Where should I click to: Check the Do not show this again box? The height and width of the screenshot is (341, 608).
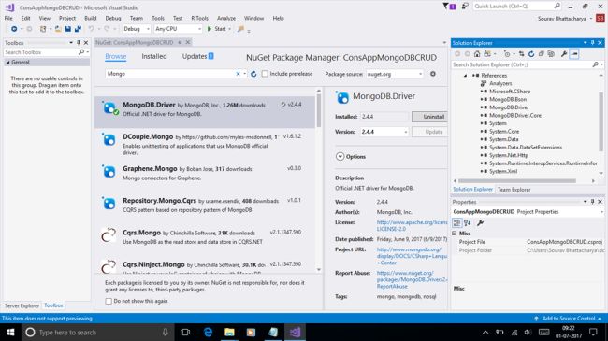click(x=109, y=301)
